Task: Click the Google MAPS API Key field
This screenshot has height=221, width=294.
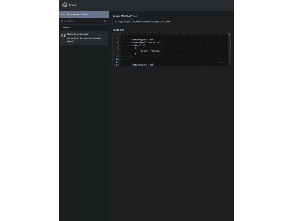Action: [172, 22]
